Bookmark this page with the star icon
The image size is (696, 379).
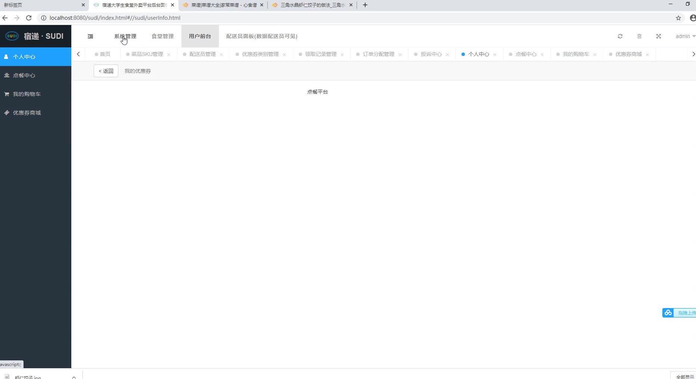pos(678,18)
